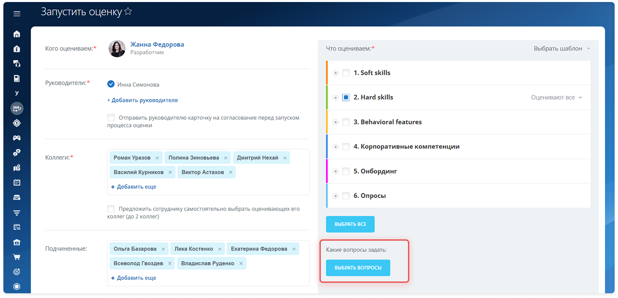Expand the Behavioral features section

(x=335, y=122)
